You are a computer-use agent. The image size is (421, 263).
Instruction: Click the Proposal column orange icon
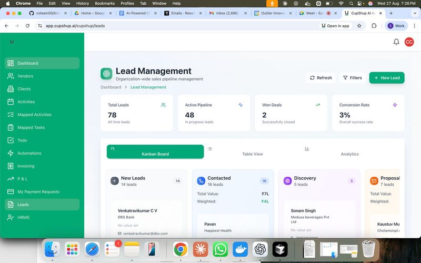(374, 181)
